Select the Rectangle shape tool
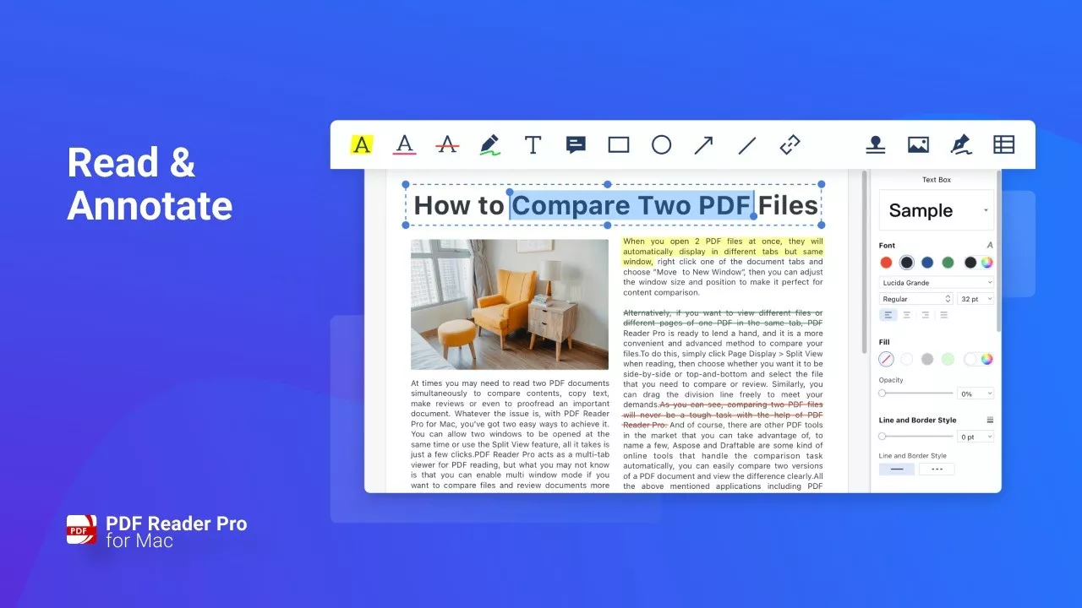 [619, 144]
